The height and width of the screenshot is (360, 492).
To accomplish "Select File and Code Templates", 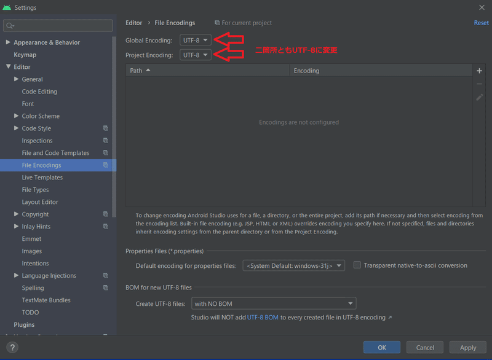I will click(55, 153).
